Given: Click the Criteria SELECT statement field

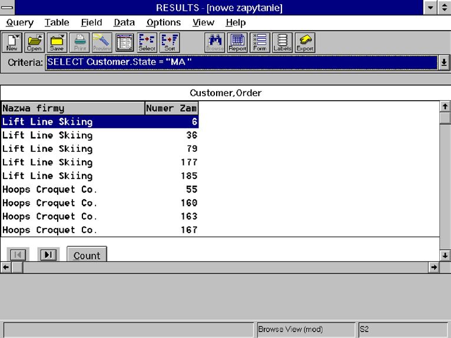Looking at the screenshot, I should pos(236,63).
